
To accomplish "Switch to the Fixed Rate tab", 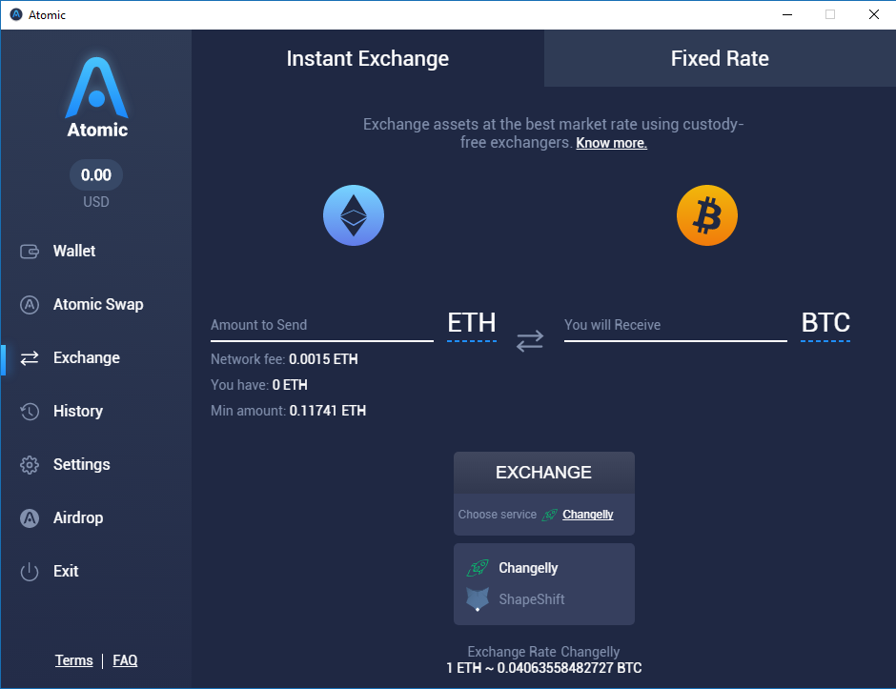I will tap(720, 58).
